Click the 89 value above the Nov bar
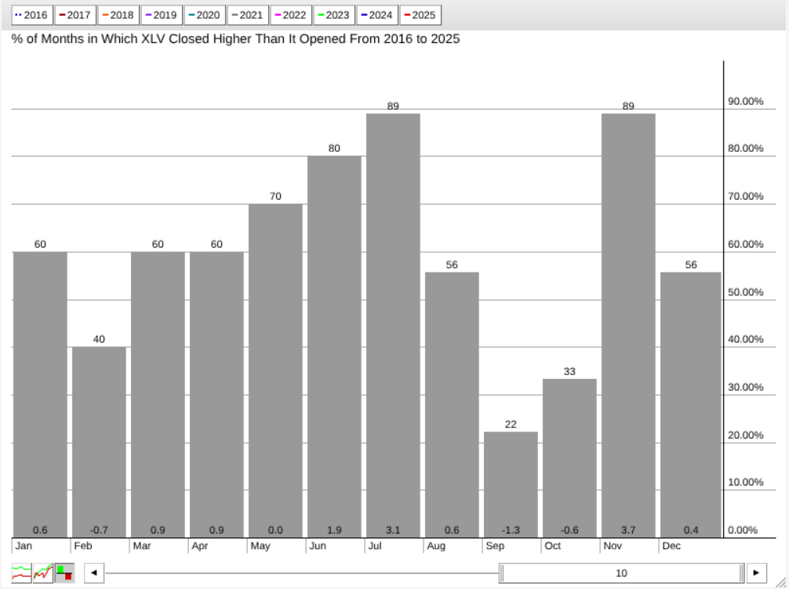 pos(628,107)
